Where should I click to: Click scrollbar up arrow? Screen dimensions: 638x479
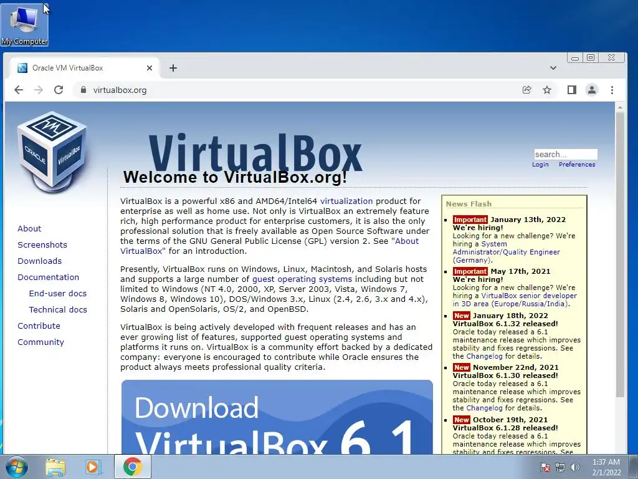point(620,107)
